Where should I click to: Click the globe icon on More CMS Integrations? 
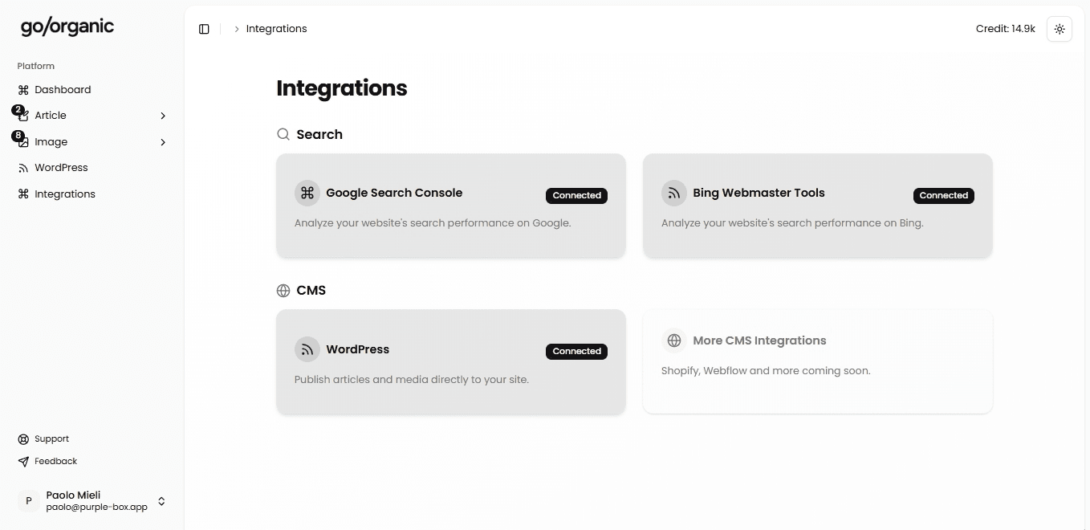tap(674, 340)
